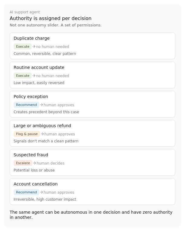Select the Execute badge under Duplicate charge

click(23, 46)
